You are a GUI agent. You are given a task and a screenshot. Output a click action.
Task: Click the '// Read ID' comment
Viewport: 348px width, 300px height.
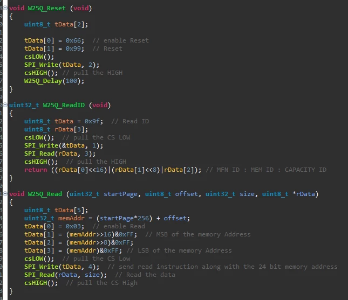[130, 121]
